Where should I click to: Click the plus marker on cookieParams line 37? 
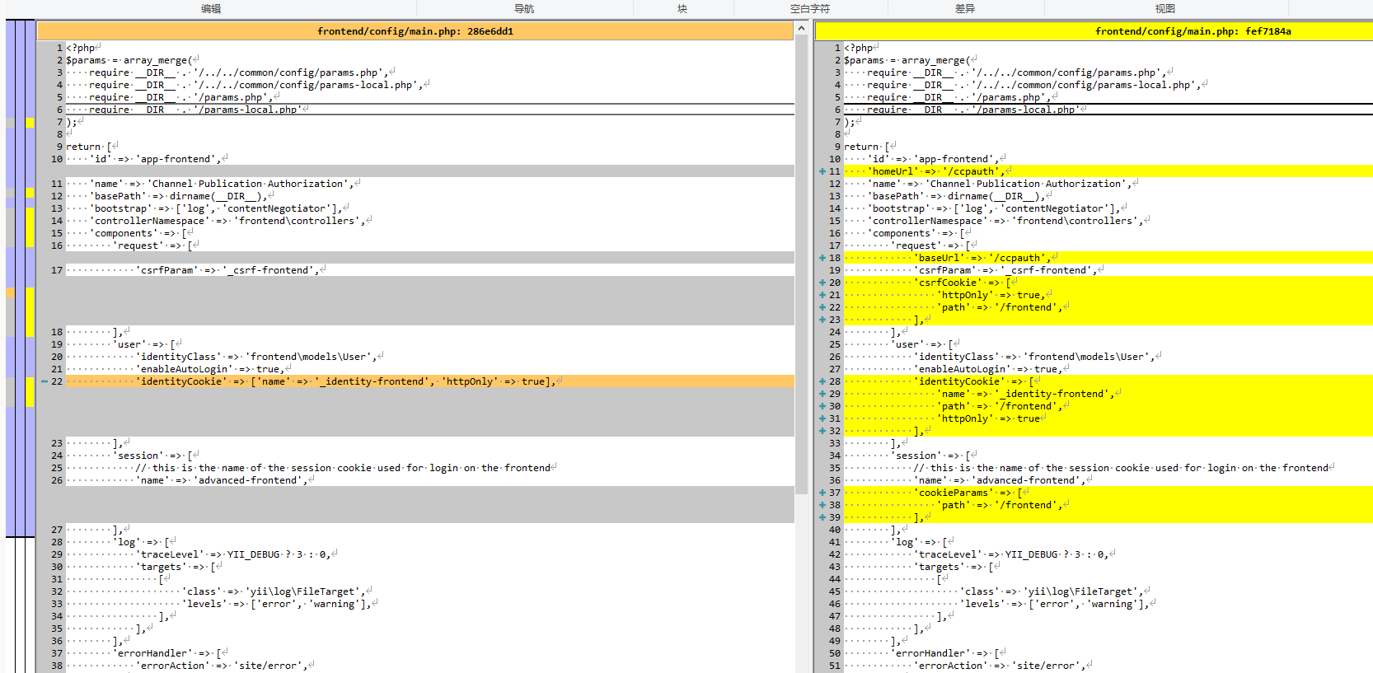click(822, 493)
